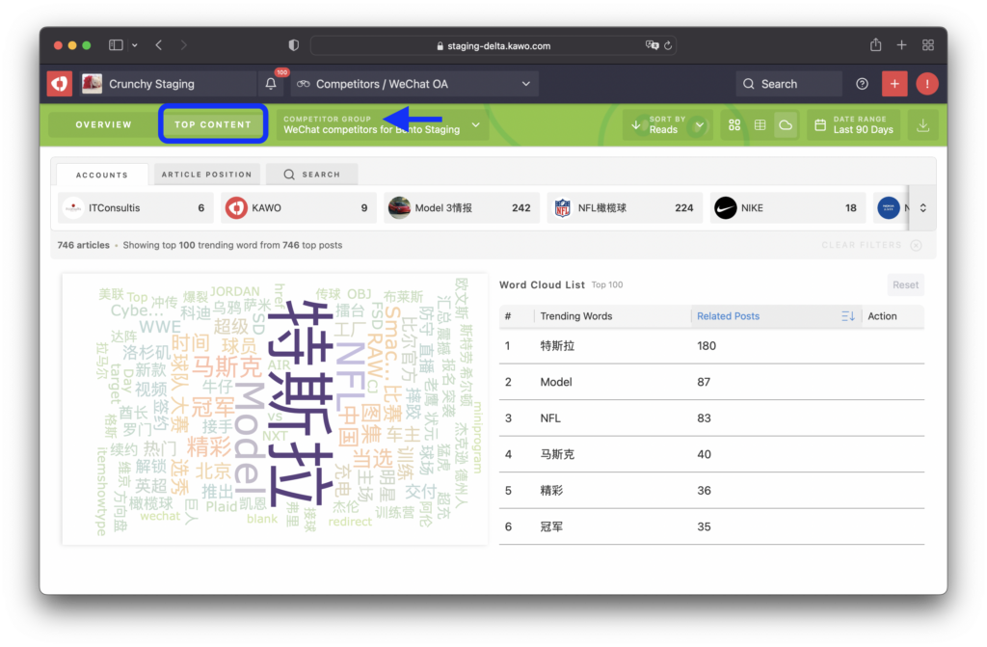
Task: Select the Top Content tab
Action: click(213, 124)
